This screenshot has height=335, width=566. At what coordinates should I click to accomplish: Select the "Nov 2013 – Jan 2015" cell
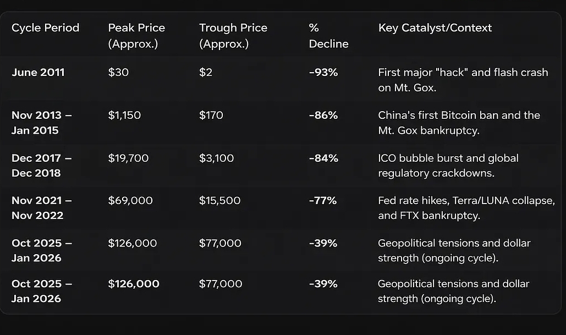point(42,123)
